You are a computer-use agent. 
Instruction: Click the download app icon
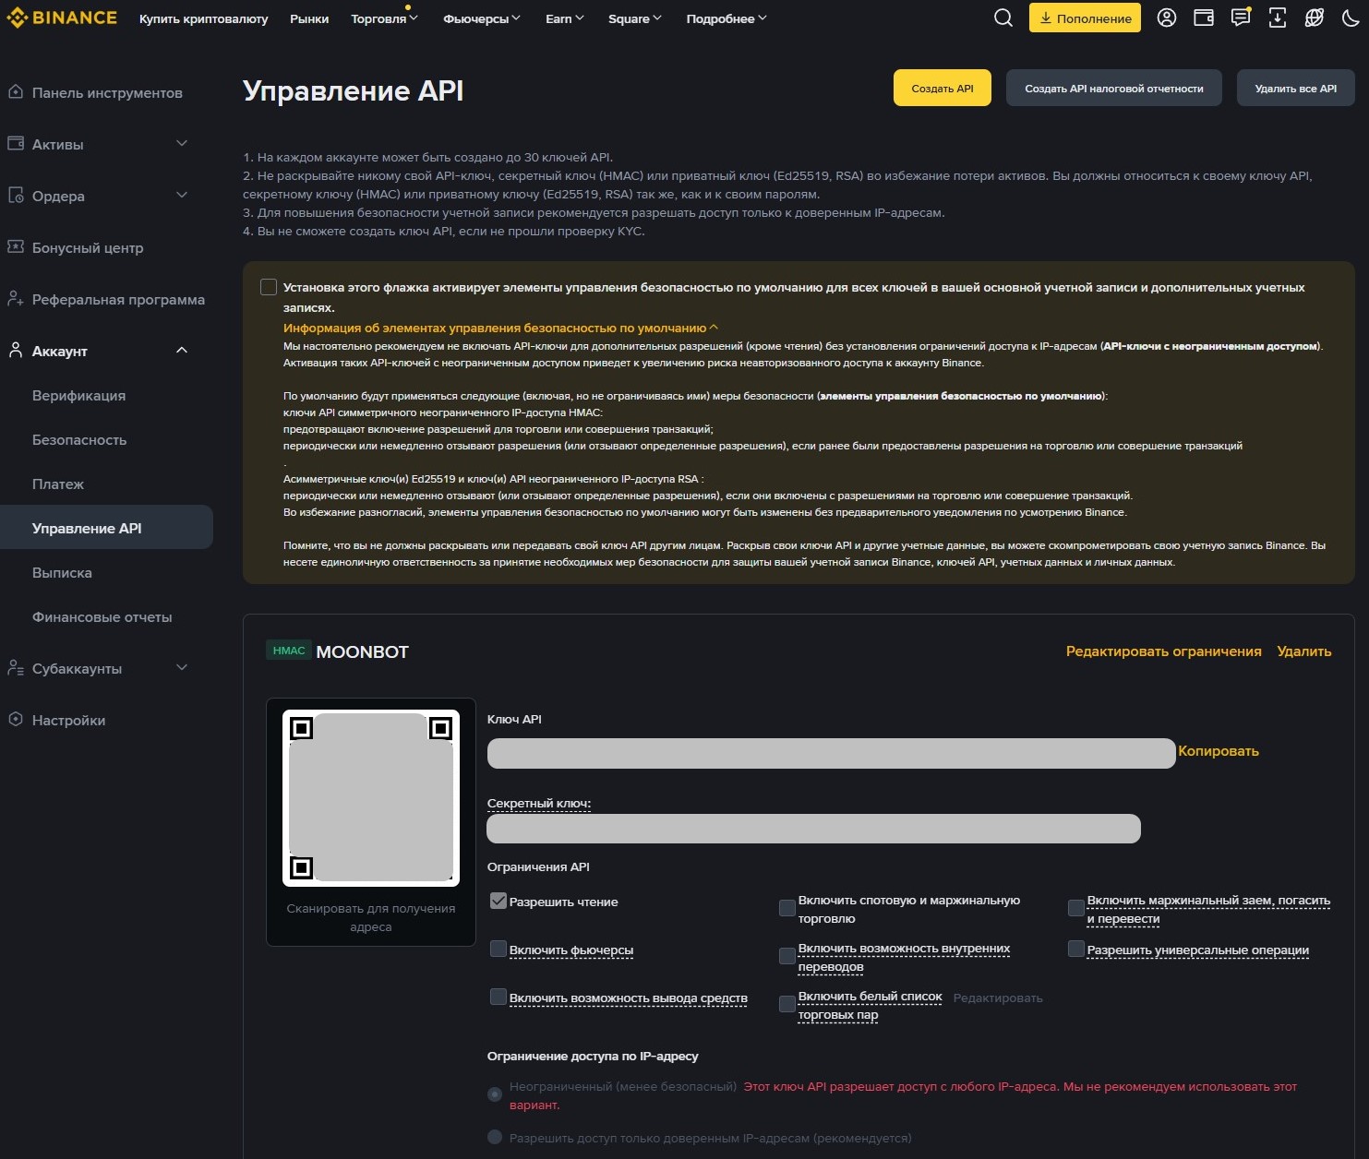(1278, 18)
